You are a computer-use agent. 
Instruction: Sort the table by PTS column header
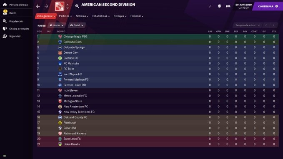274,31
